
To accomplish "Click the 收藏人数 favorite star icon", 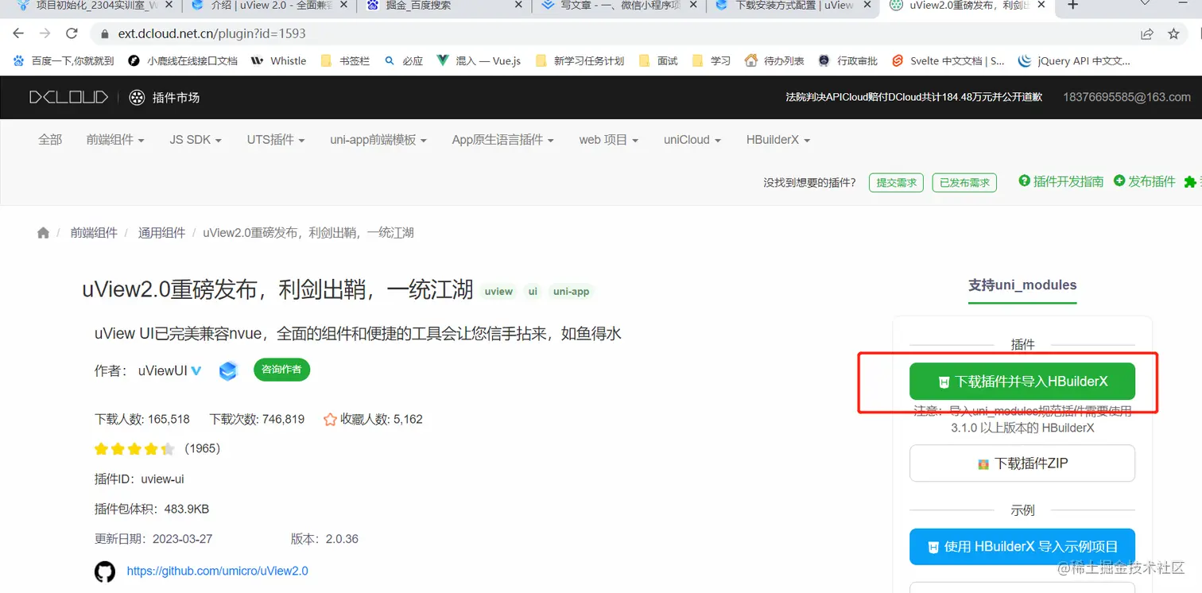I will click(330, 419).
